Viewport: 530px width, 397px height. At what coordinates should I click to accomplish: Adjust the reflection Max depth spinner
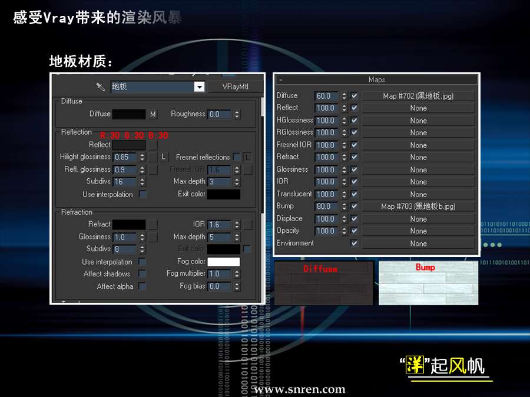tap(237, 182)
